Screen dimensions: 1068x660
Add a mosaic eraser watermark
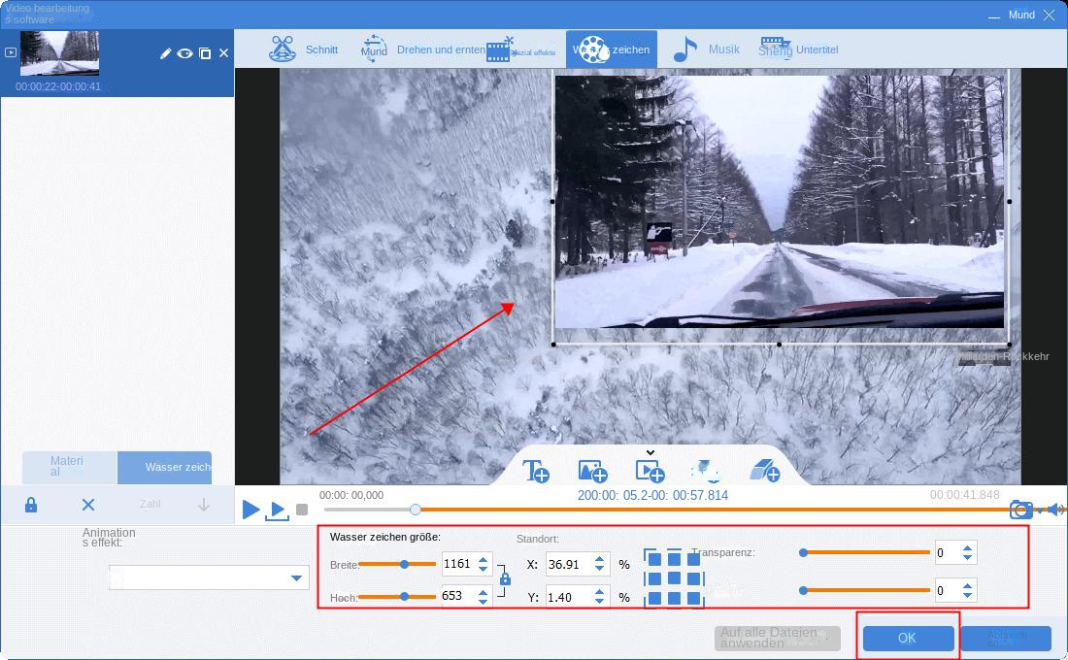[x=764, y=471]
